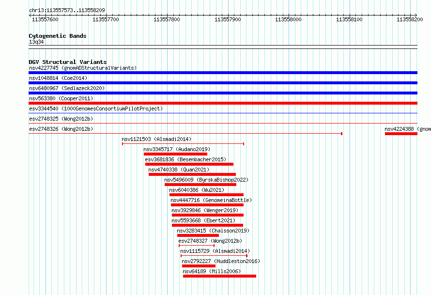This screenshot has height=295, width=431.
Task: Open nsv3283415 (Chaisson2019) variant label
Action: [213, 231]
